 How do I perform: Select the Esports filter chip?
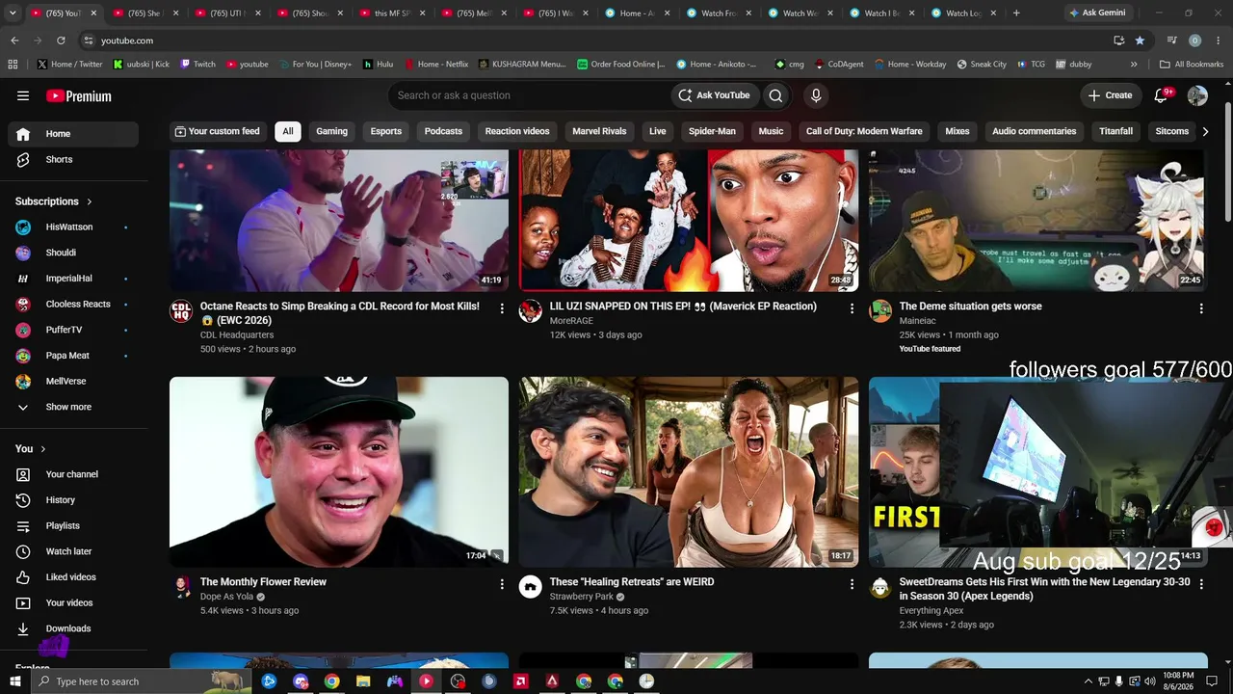coord(386,131)
